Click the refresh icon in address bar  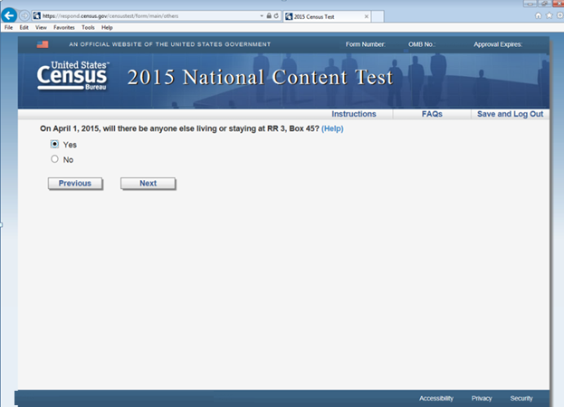276,15
